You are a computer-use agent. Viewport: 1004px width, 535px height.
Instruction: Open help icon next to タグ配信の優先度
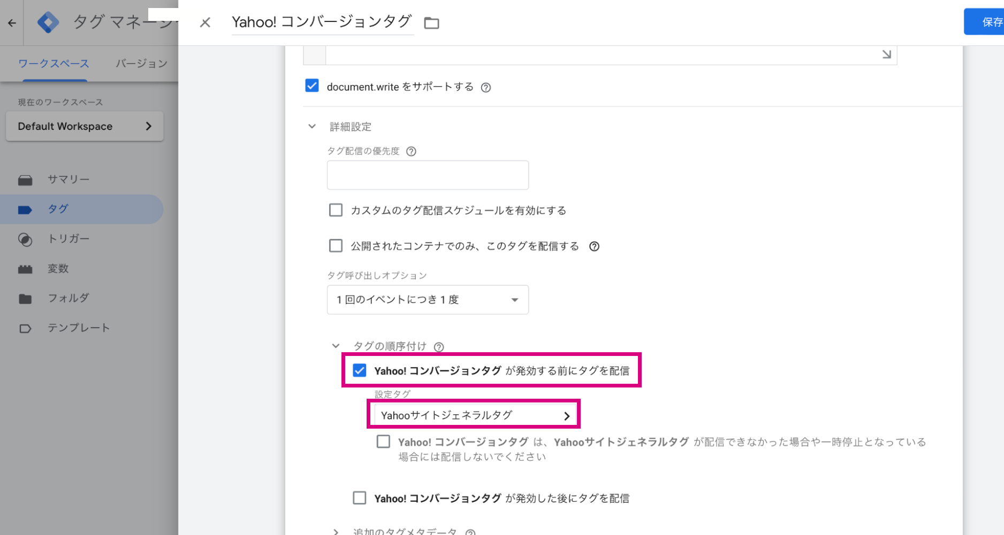(411, 151)
